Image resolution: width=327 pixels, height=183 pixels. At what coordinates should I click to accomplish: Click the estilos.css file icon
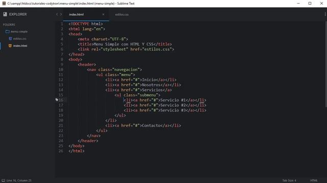[x=10, y=39]
